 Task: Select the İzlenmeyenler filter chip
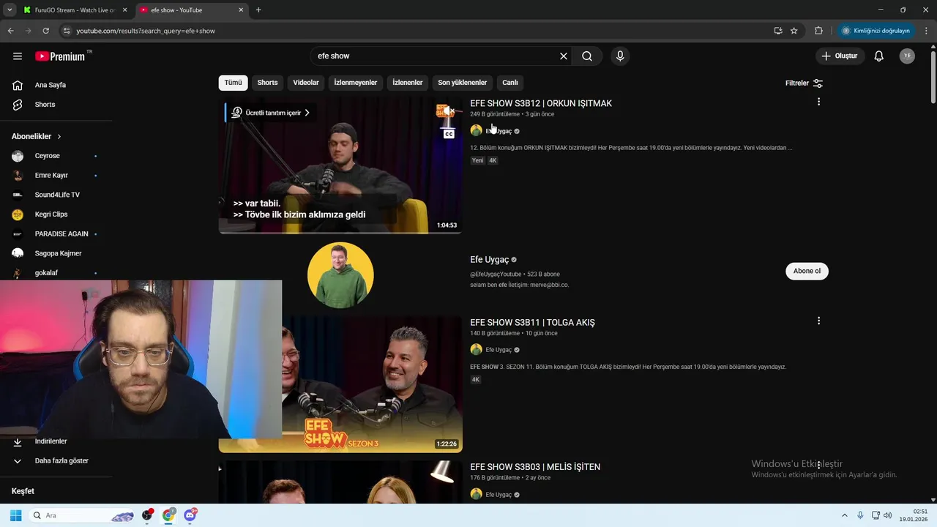356,83
